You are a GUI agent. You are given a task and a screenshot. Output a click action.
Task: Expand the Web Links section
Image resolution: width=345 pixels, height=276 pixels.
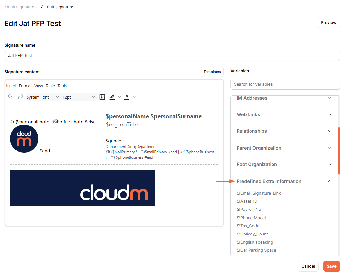tap(284, 114)
